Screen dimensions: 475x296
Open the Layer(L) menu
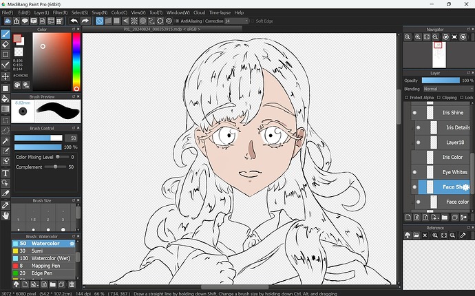[x=41, y=12]
